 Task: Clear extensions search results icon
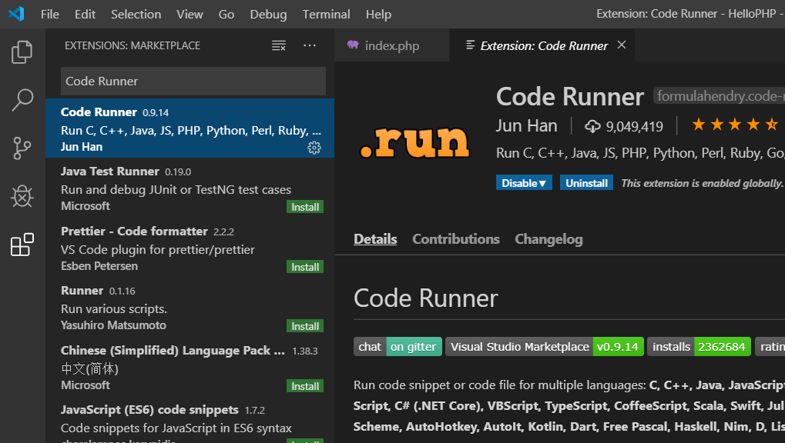pos(279,45)
